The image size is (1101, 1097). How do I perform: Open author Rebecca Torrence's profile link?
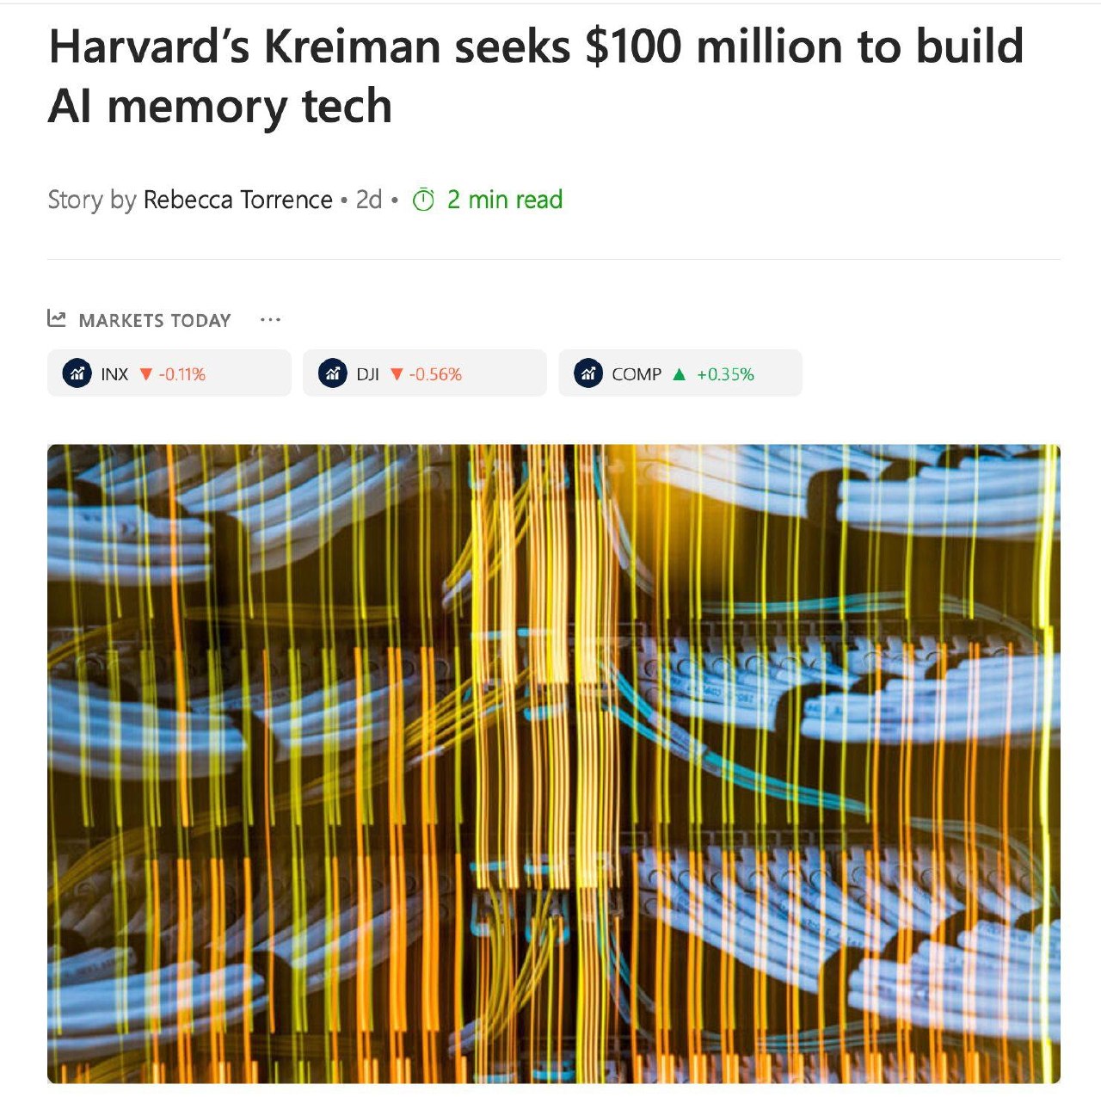click(x=237, y=200)
